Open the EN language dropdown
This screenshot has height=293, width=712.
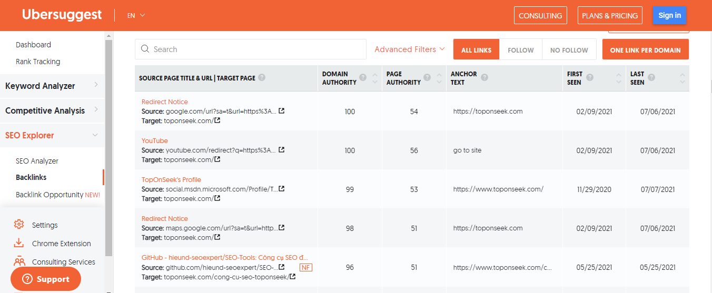[136, 15]
